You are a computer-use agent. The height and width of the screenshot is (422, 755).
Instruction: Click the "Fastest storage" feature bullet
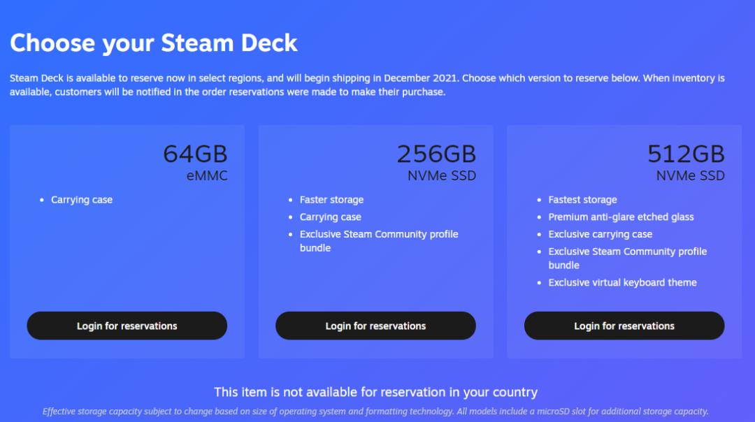pyautogui.click(x=582, y=200)
